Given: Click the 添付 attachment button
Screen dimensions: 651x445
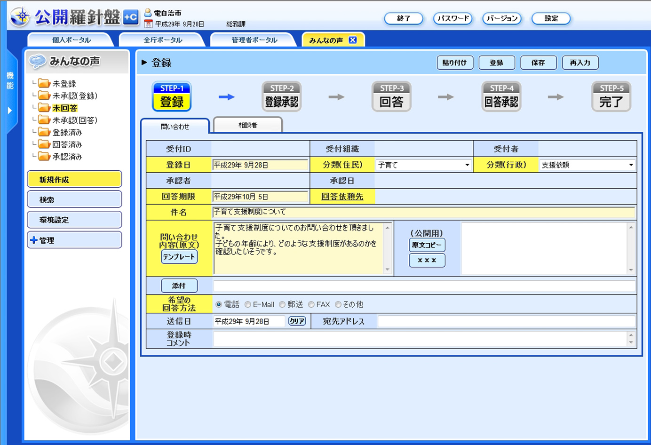Looking at the screenshot, I should pyautogui.click(x=179, y=286).
